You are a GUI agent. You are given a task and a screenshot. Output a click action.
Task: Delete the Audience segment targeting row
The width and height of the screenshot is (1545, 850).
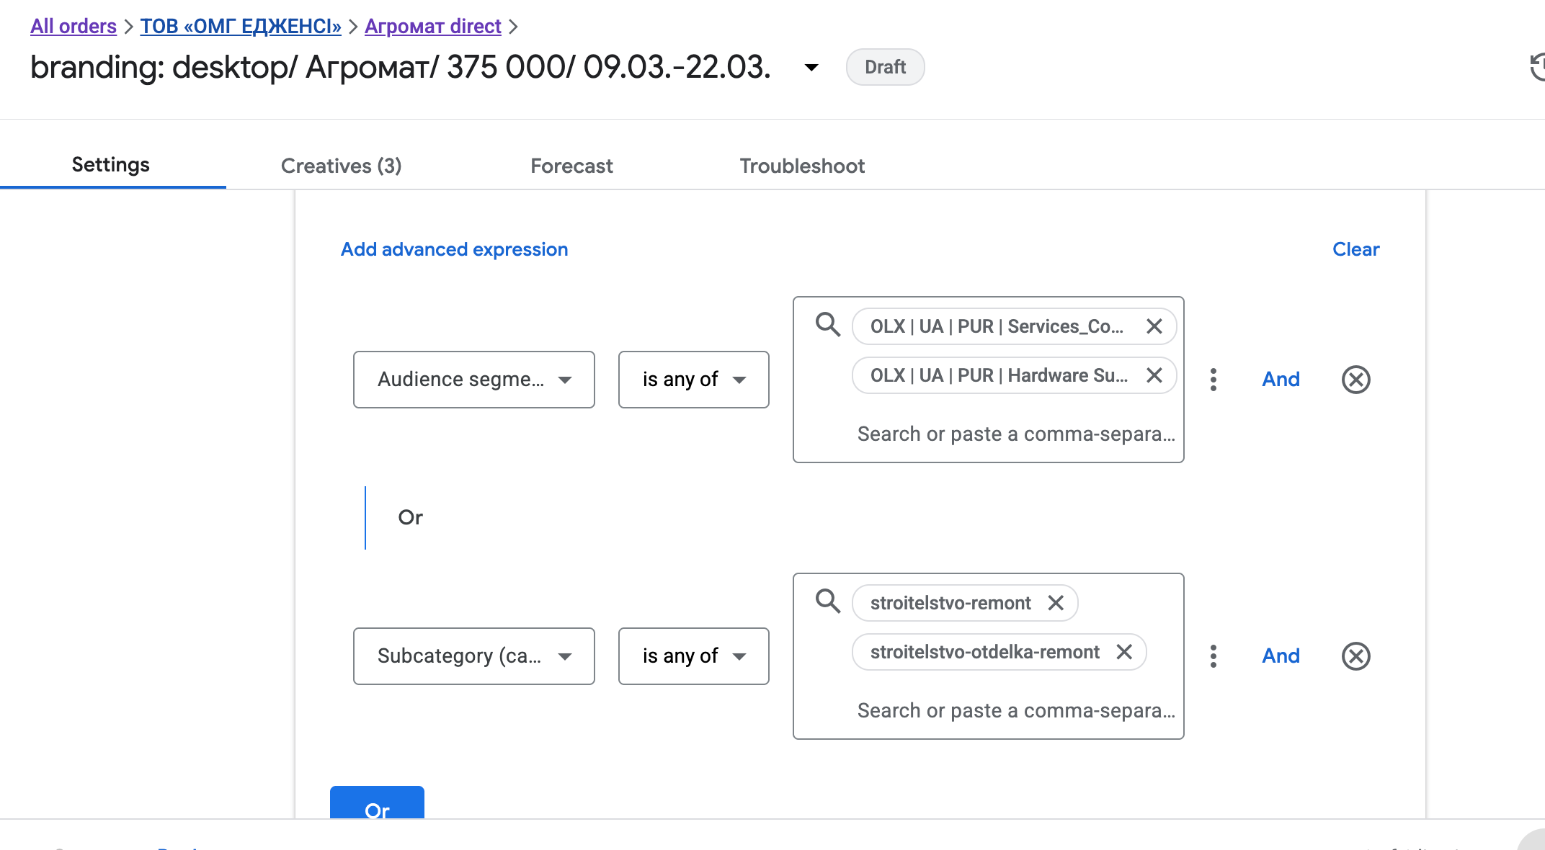click(1355, 380)
